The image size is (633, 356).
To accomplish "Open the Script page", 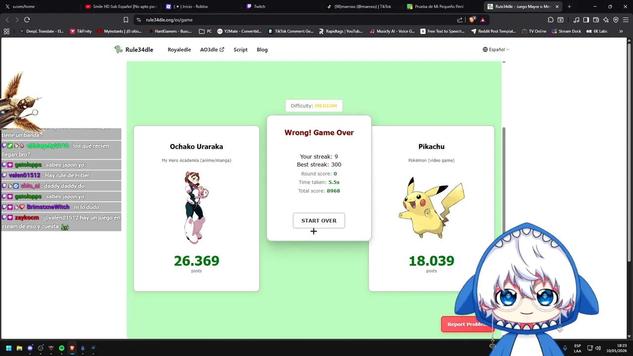I will [x=240, y=49].
